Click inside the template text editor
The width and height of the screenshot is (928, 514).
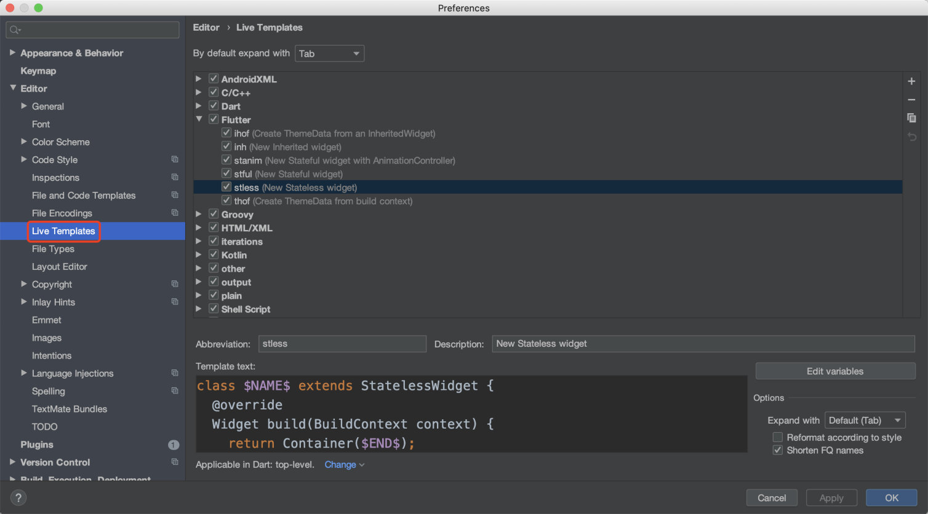tap(471, 414)
